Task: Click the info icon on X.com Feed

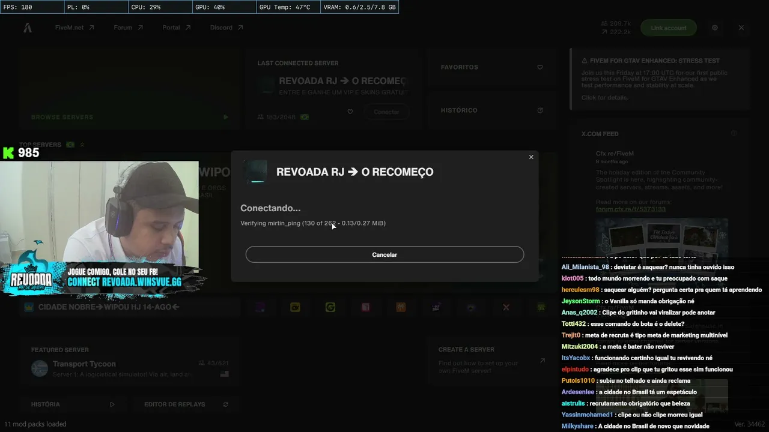Action: point(734,134)
